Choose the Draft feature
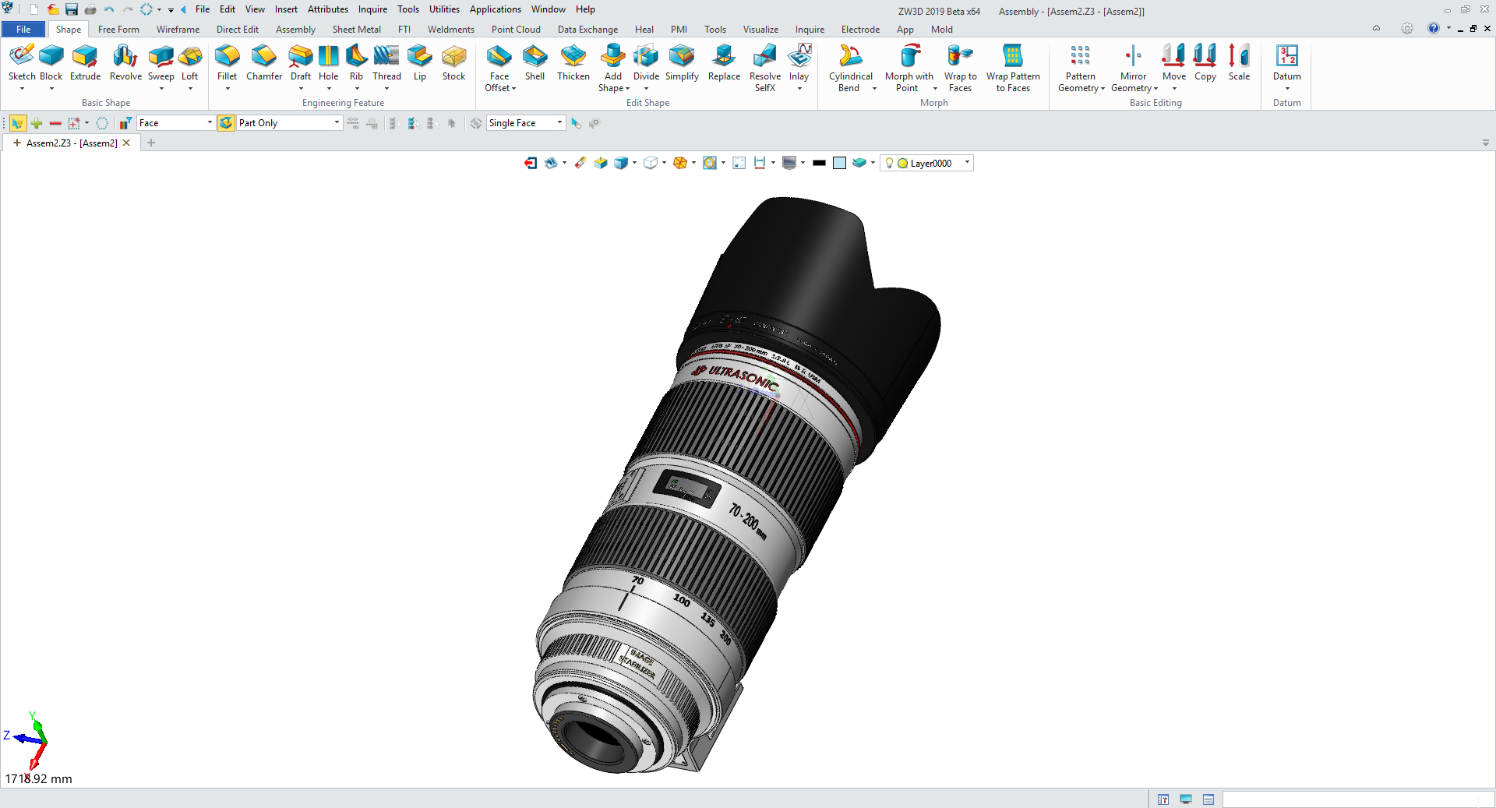This screenshot has width=1496, height=808. (301, 62)
